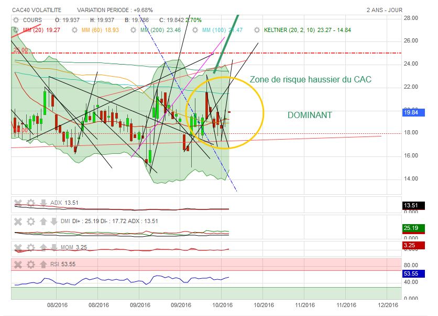Open RSI indicator settings gear
438x316 pixels.
[31, 264]
